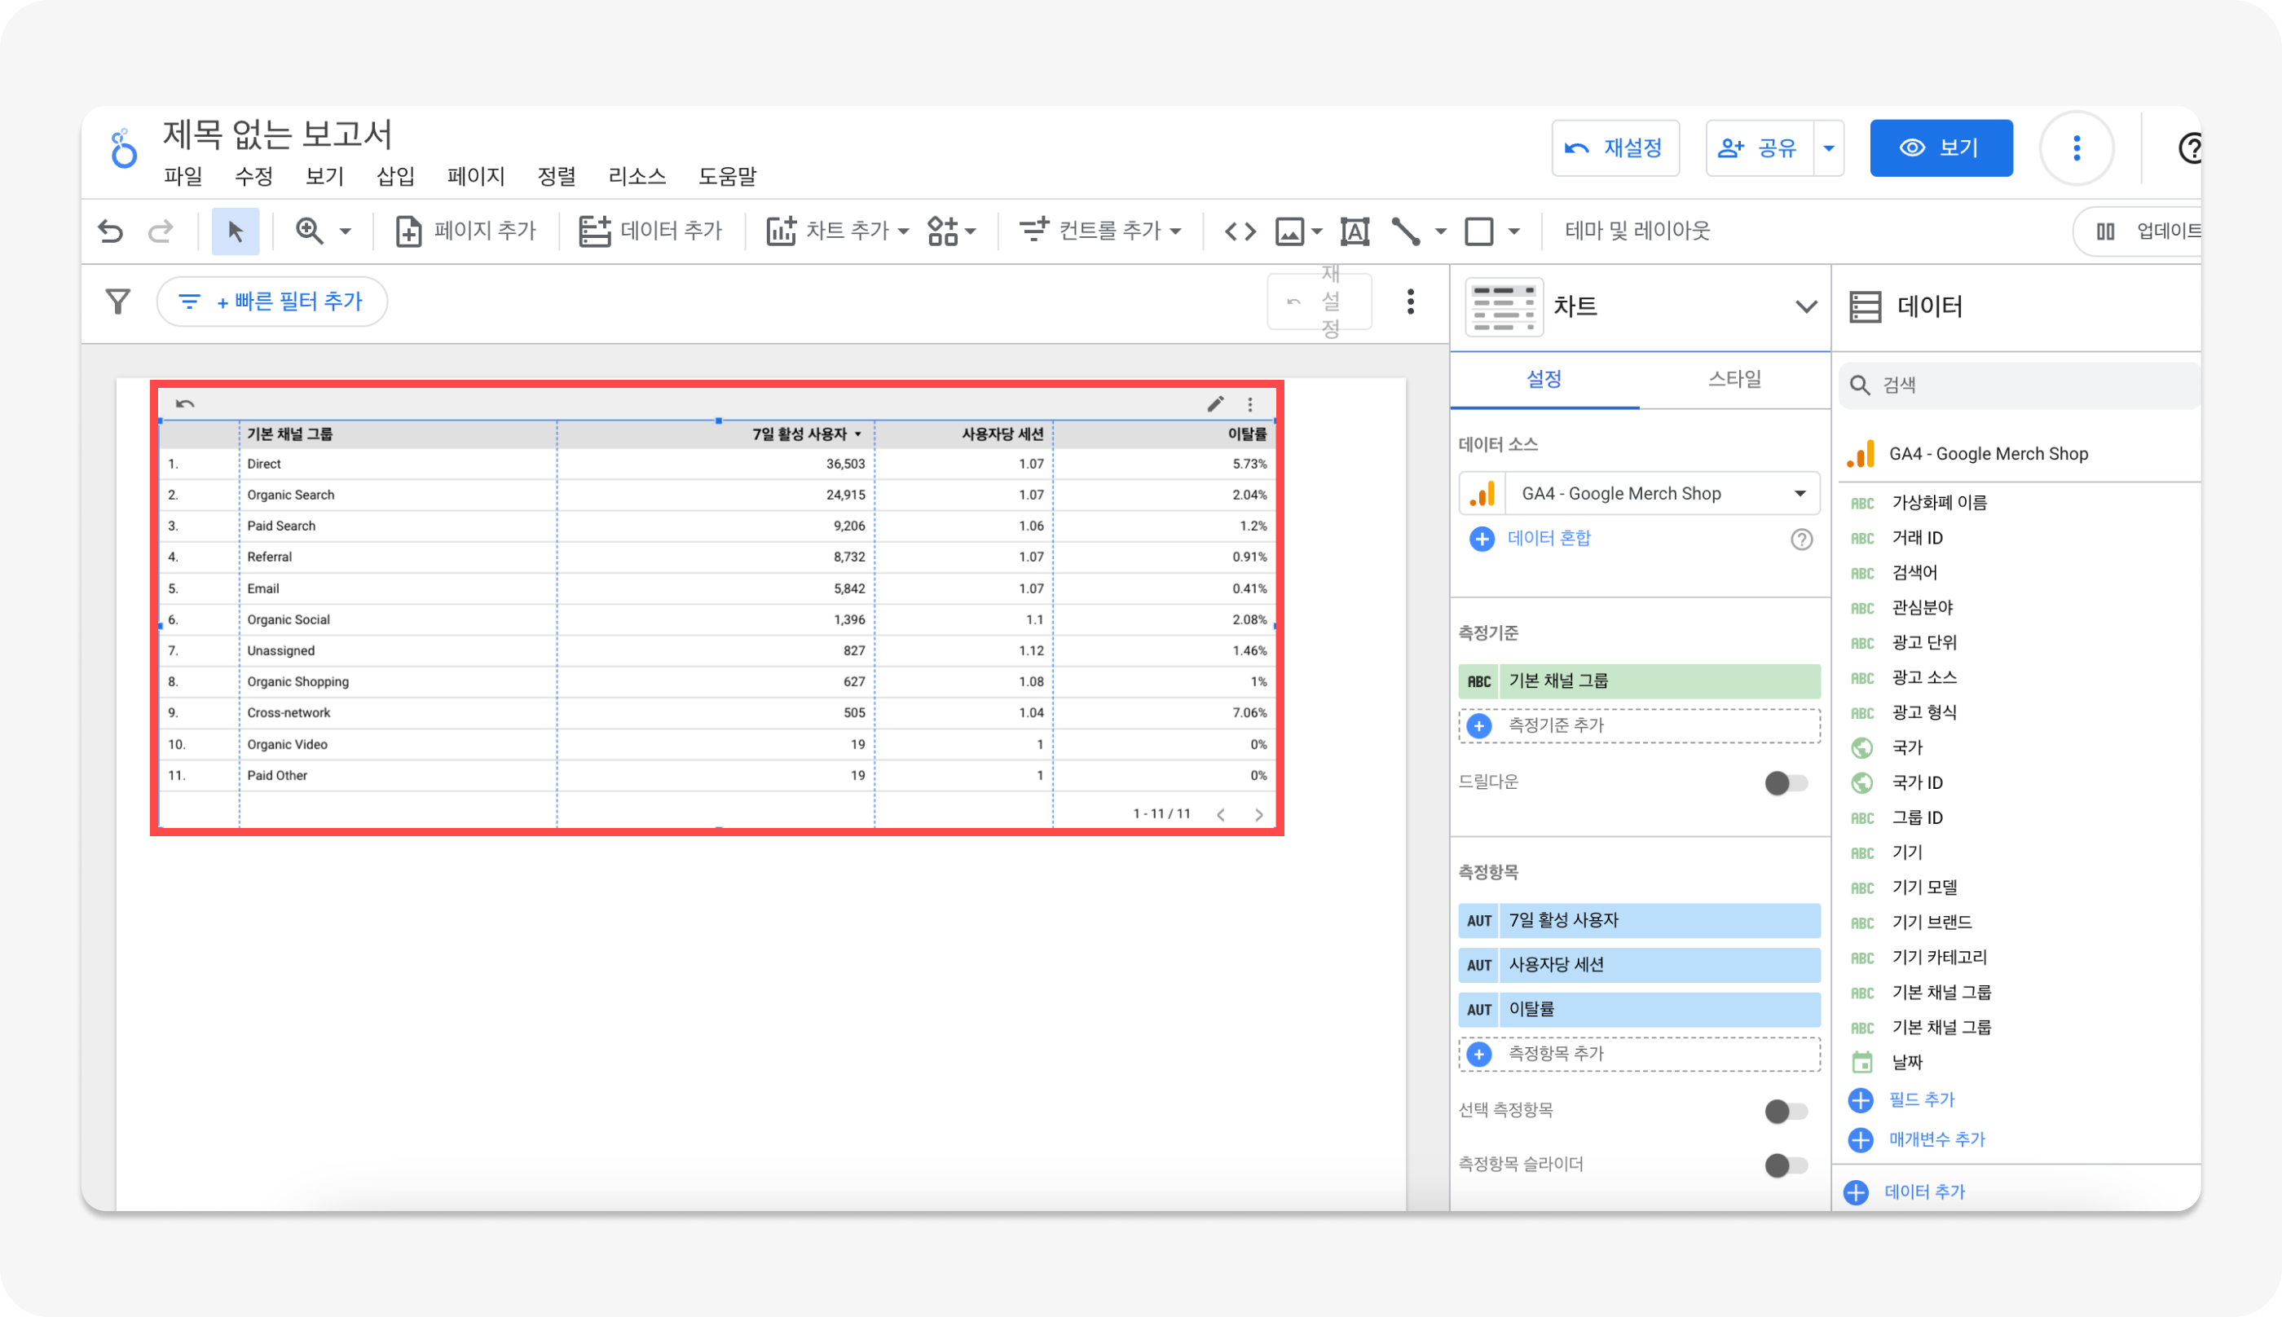This screenshot has width=2282, height=1317.
Task: Click help icon next to 데이터 혼합
Action: (1801, 539)
